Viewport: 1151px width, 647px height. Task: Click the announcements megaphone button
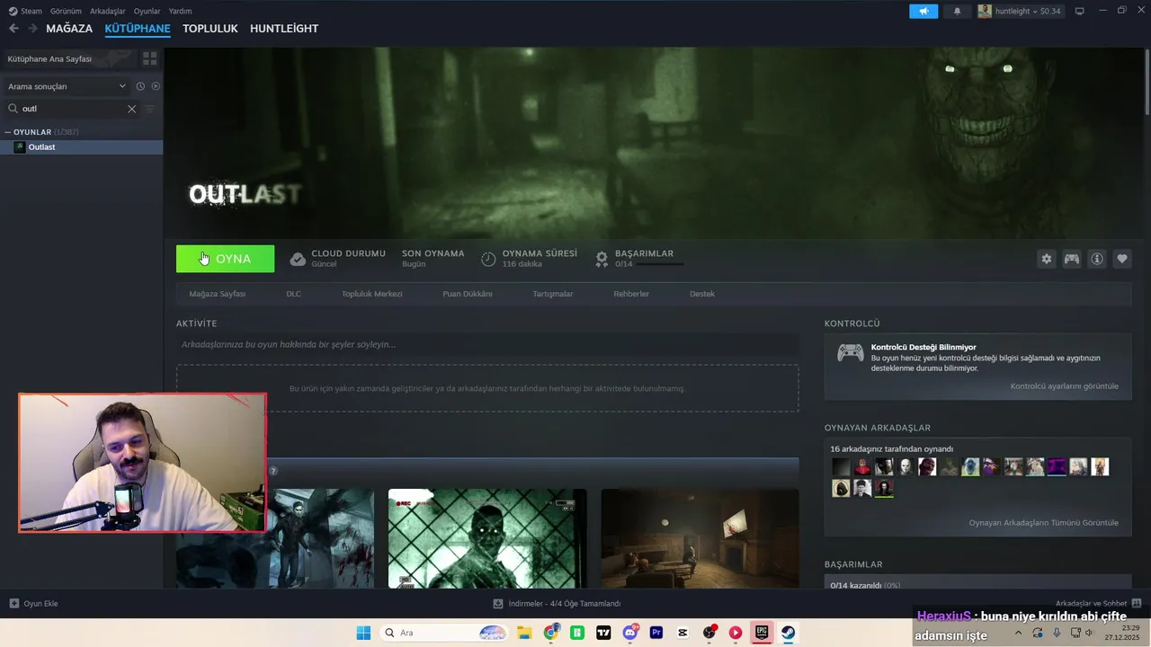coord(923,11)
